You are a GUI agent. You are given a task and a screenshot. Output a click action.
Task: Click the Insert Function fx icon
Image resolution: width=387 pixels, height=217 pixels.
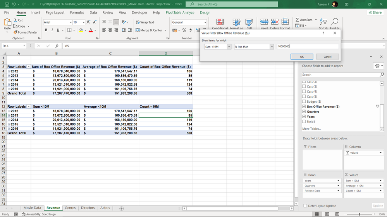pyautogui.click(x=57, y=46)
